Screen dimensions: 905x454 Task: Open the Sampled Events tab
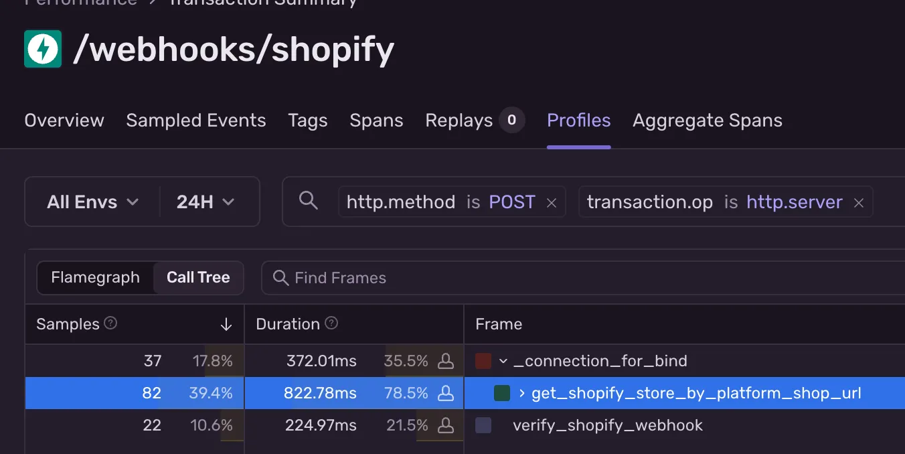point(196,121)
